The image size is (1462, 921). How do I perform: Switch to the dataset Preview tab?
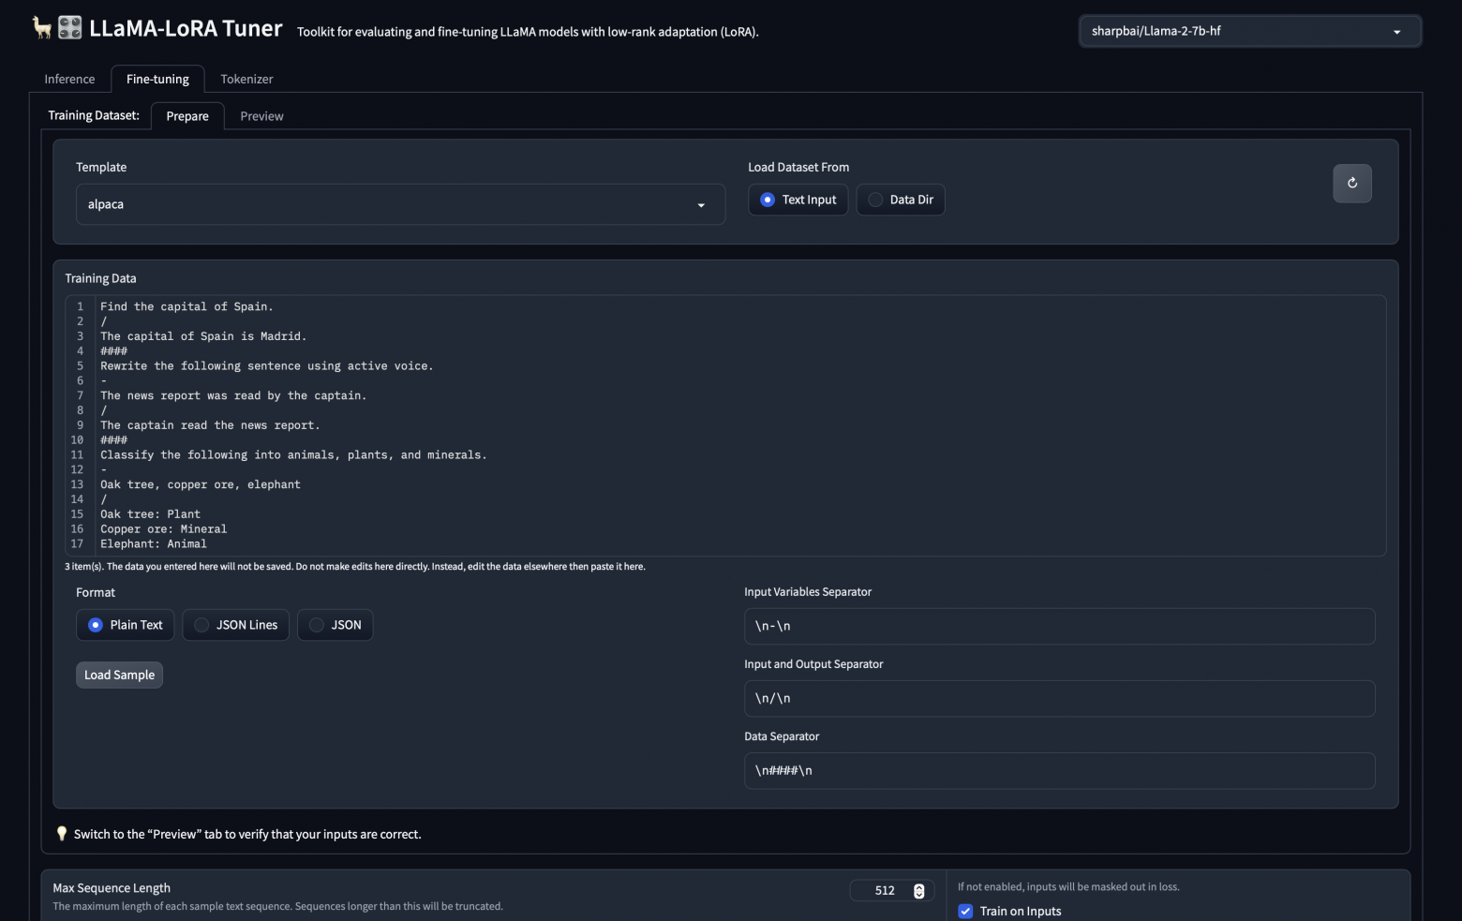[261, 116]
